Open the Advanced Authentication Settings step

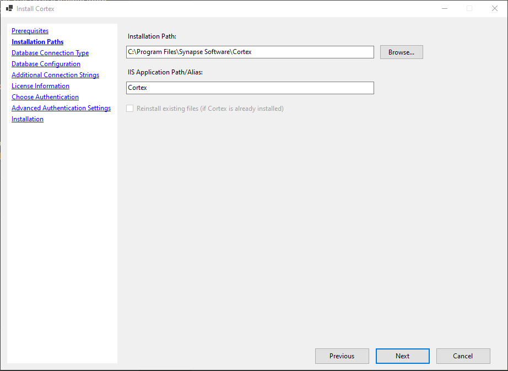[x=61, y=107]
